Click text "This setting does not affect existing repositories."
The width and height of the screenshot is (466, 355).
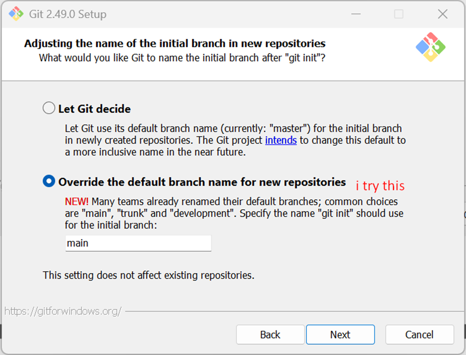(149, 275)
